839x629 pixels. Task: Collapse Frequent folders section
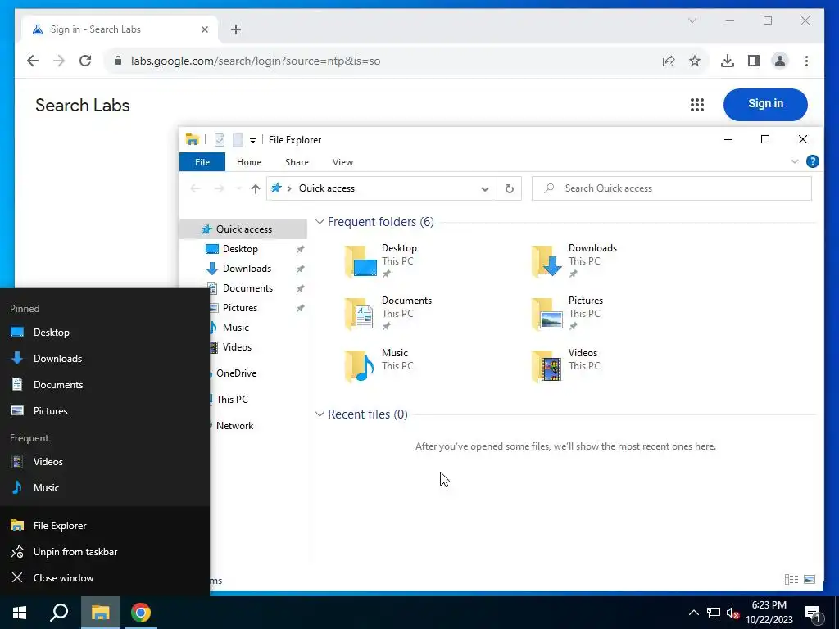[320, 222]
